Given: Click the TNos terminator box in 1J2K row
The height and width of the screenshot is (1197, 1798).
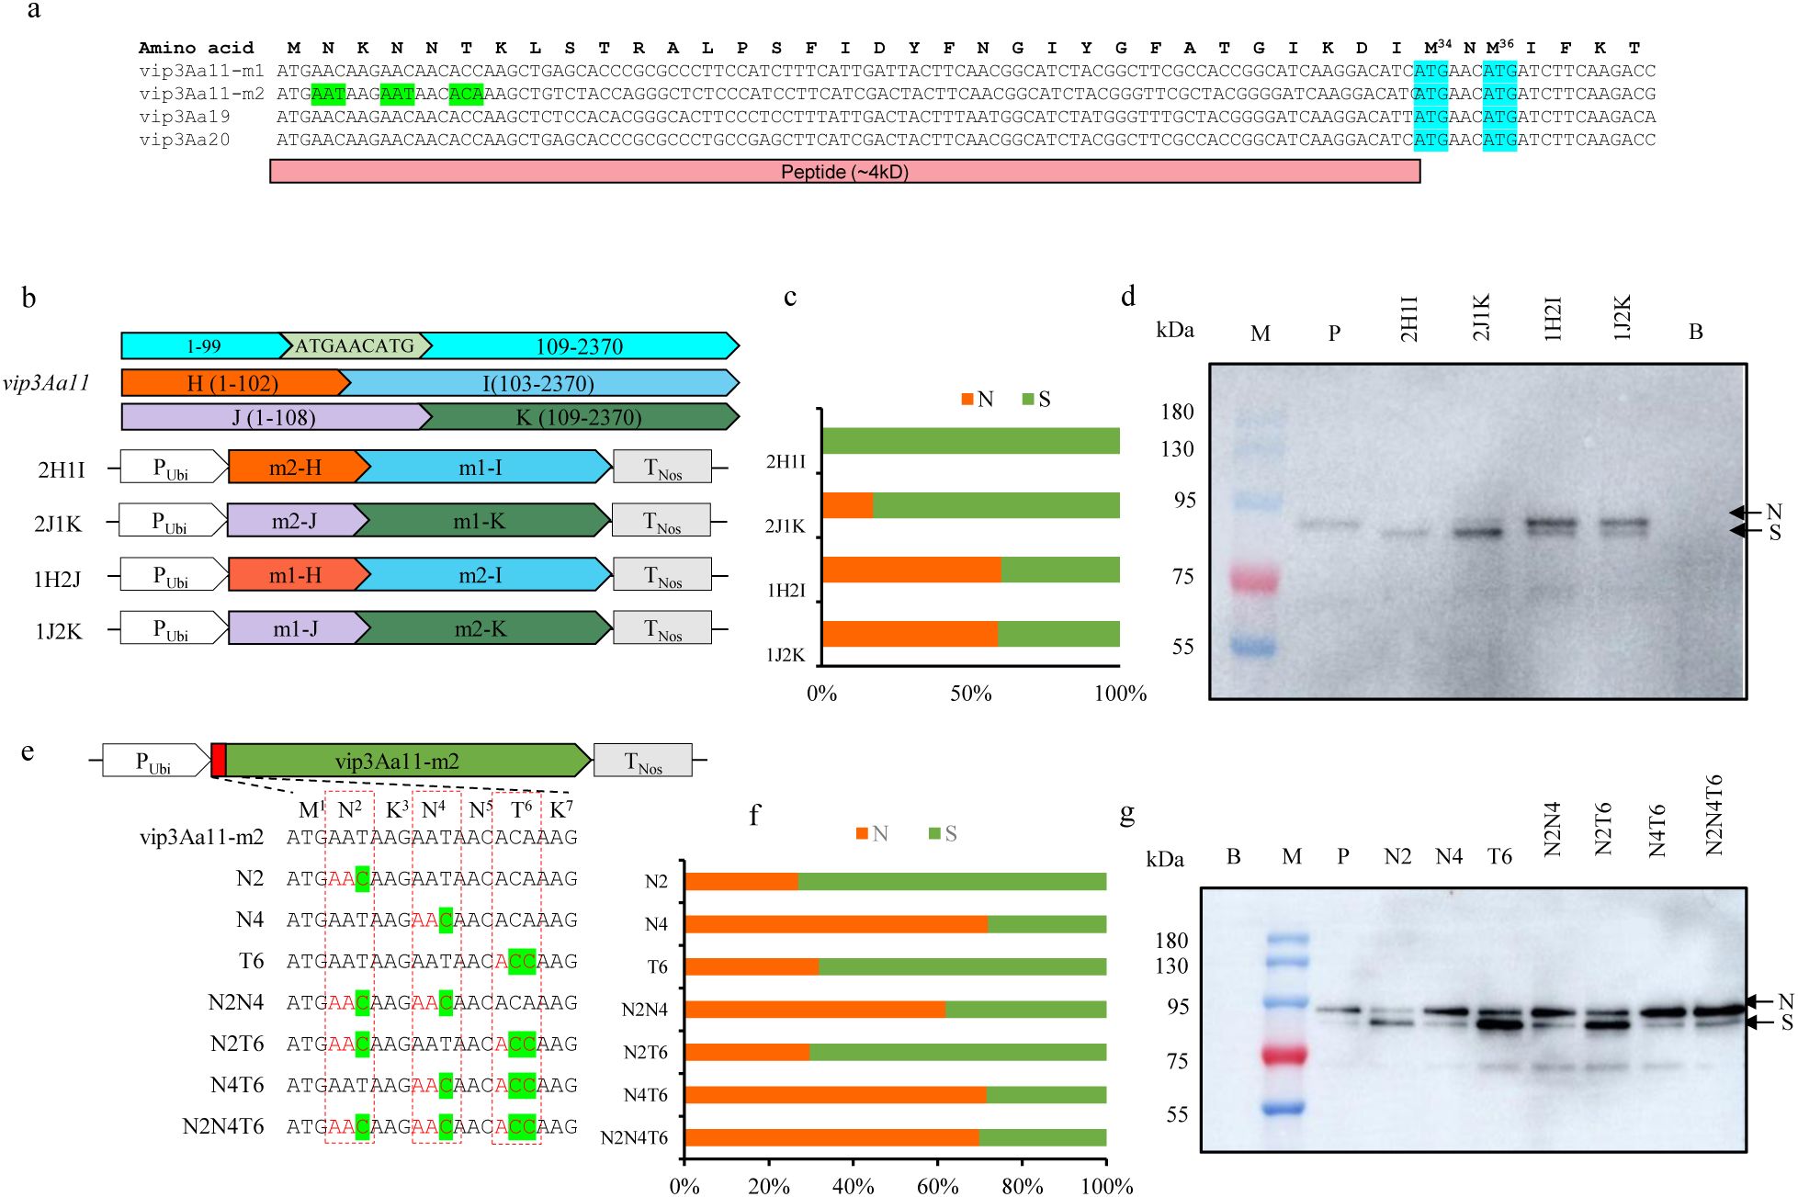Looking at the screenshot, I should click(662, 628).
